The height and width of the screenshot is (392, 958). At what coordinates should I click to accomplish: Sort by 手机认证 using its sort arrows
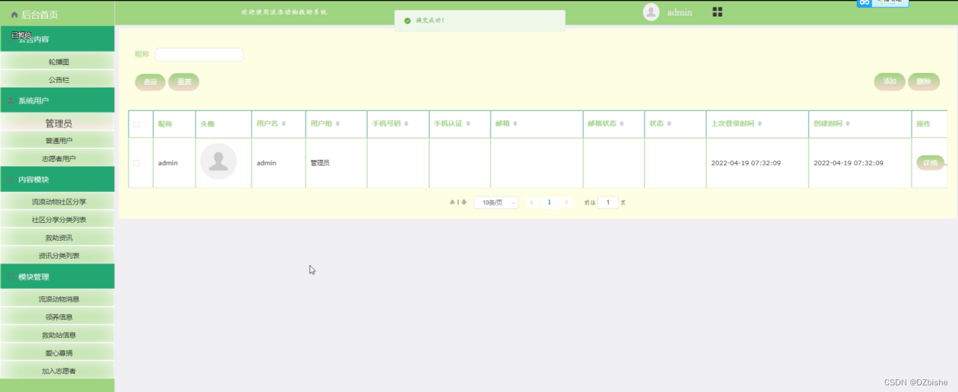(x=468, y=124)
